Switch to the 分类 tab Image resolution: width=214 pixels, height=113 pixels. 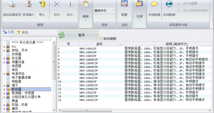click(x=9, y=32)
